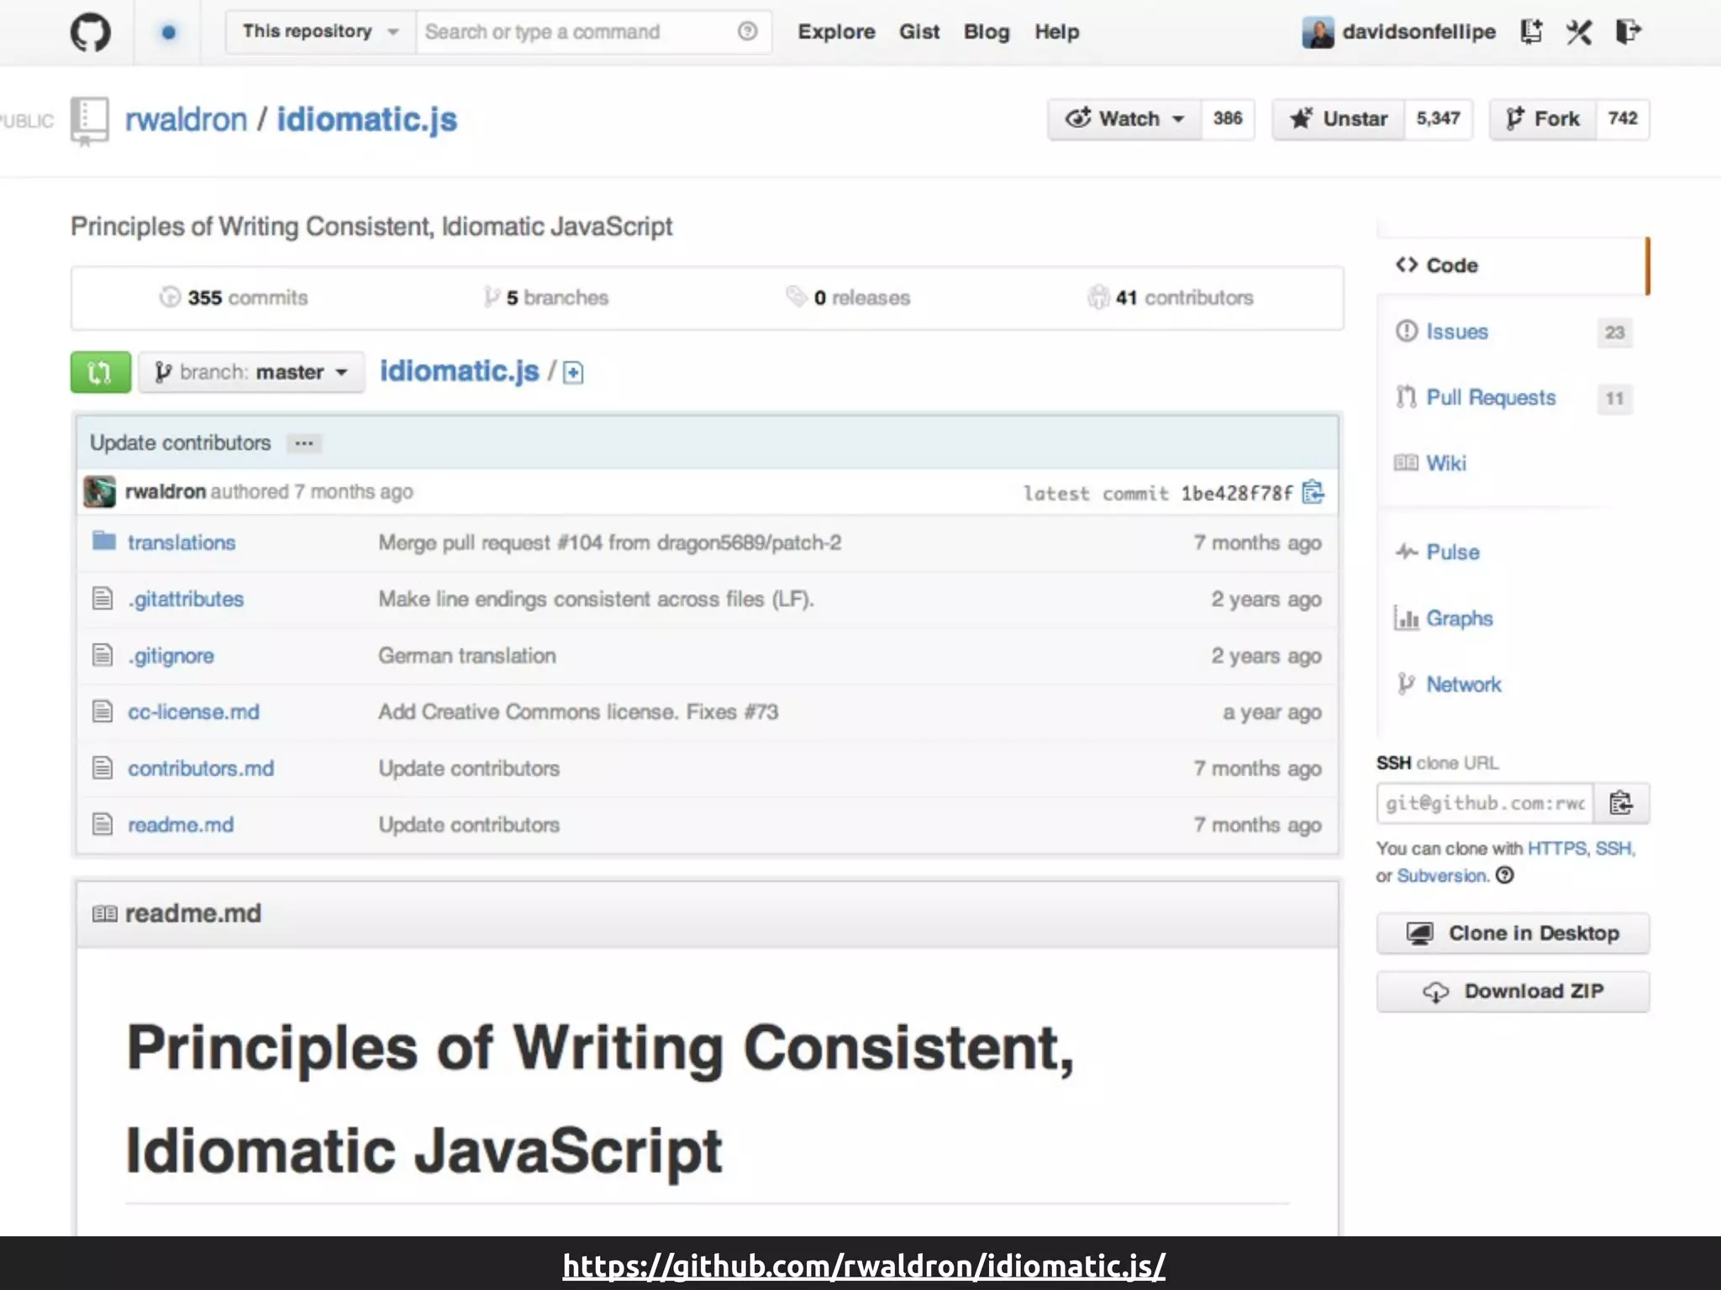Open the branch: master selector
1721x1290 pixels.
click(251, 372)
